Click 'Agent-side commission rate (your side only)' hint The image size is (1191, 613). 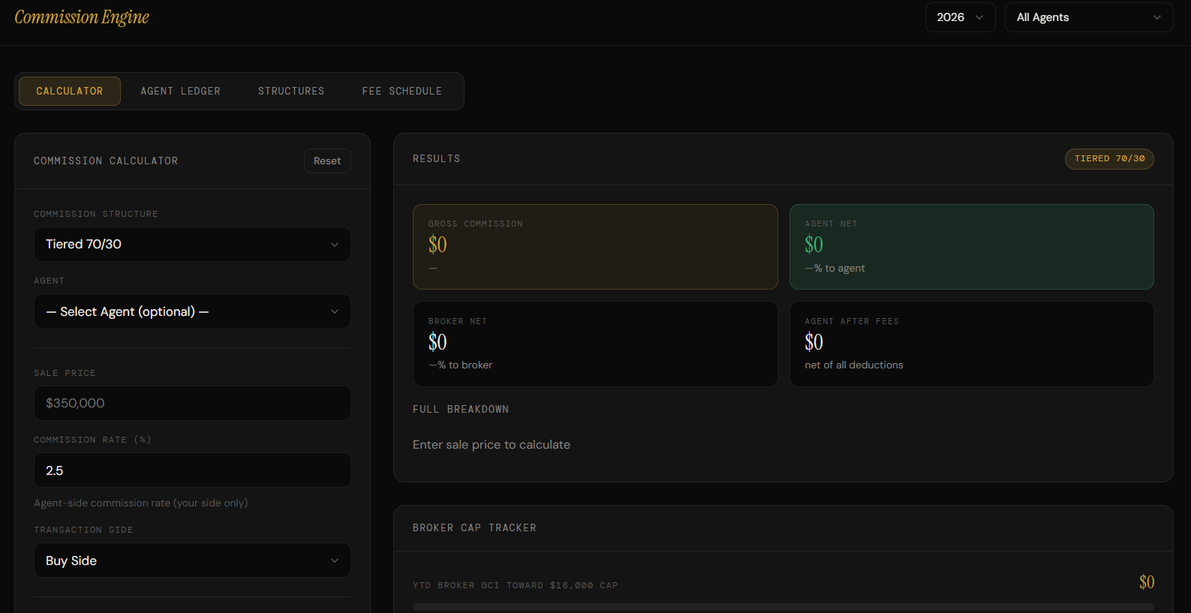(x=140, y=503)
